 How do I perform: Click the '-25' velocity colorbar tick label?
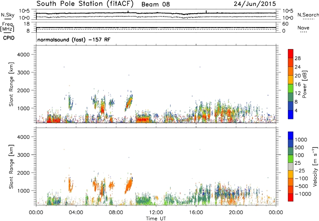300,170
